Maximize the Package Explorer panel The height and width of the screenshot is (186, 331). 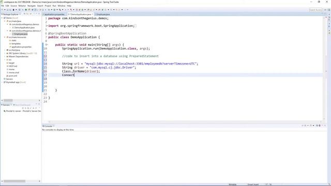(39, 14)
